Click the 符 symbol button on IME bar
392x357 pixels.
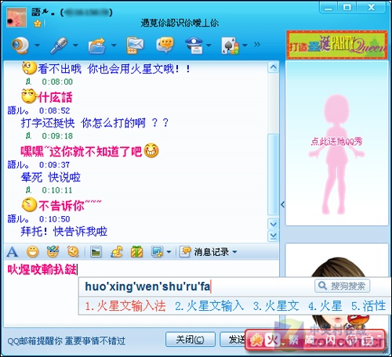[x=351, y=341]
